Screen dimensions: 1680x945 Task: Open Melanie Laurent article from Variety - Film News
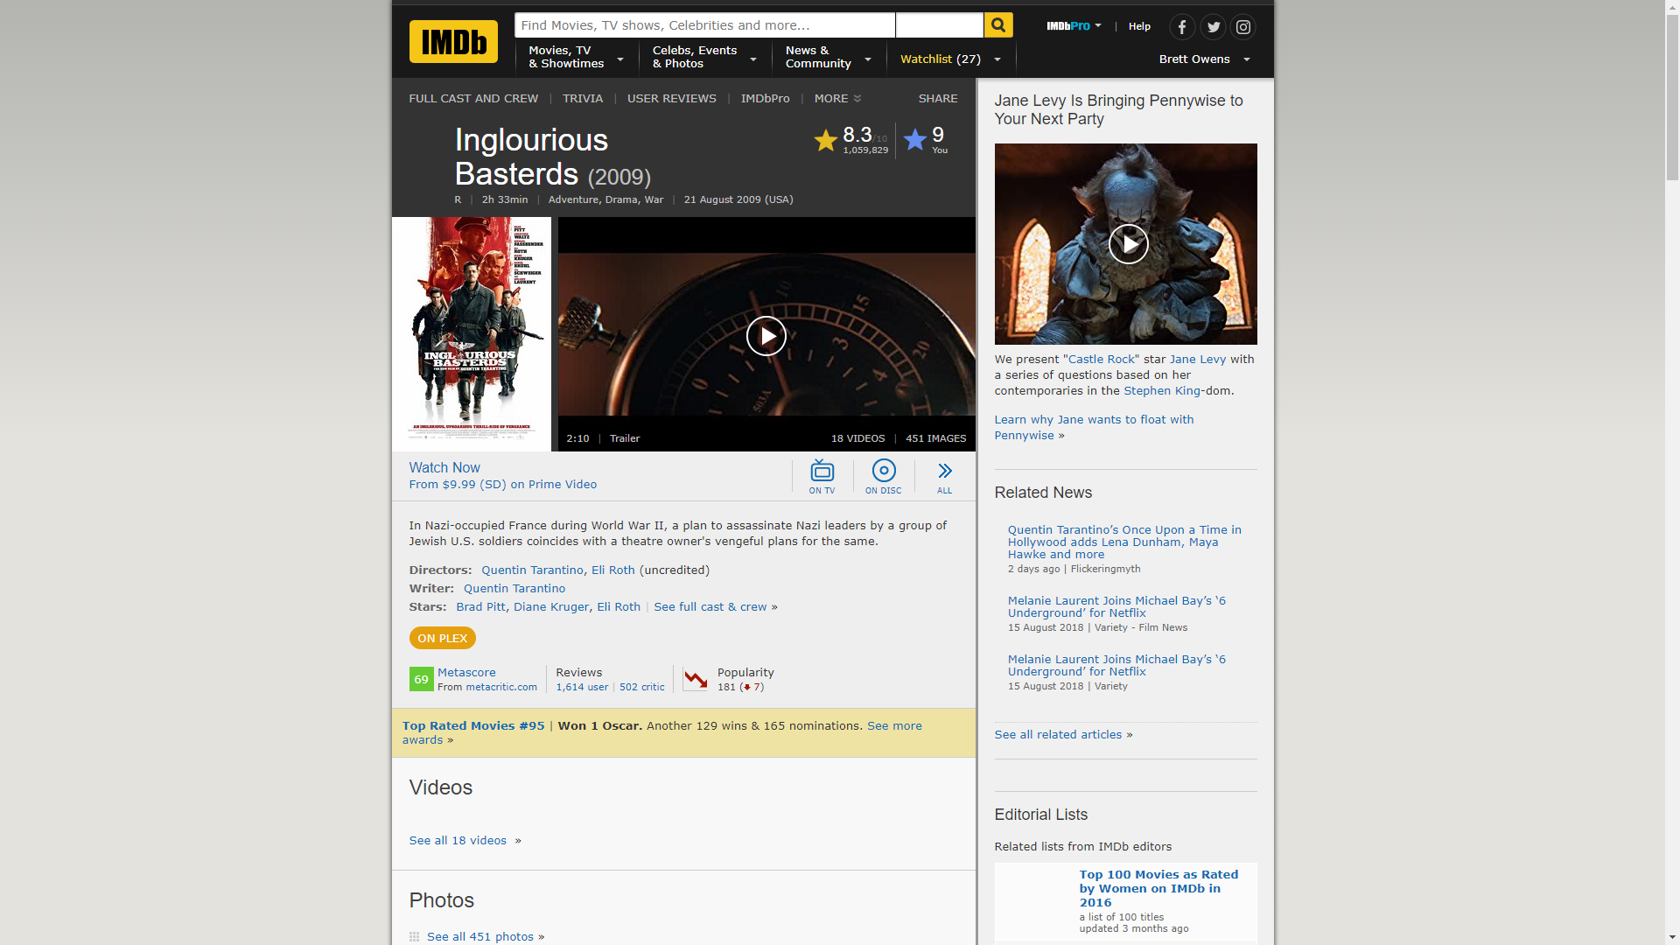pyautogui.click(x=1116, y=607)
